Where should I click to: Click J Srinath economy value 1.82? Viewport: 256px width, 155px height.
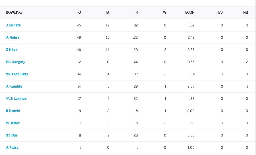[x=191, y=25]
